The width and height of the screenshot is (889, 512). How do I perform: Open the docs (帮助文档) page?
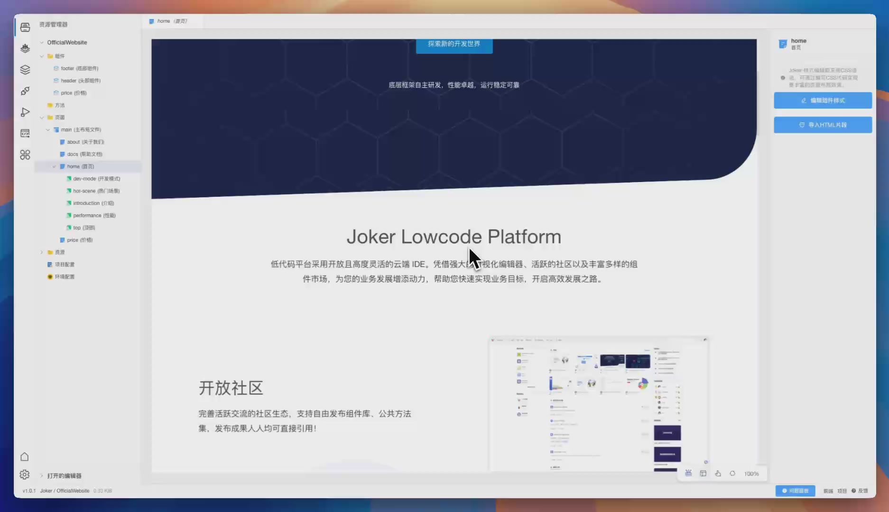tap(84, 154)
